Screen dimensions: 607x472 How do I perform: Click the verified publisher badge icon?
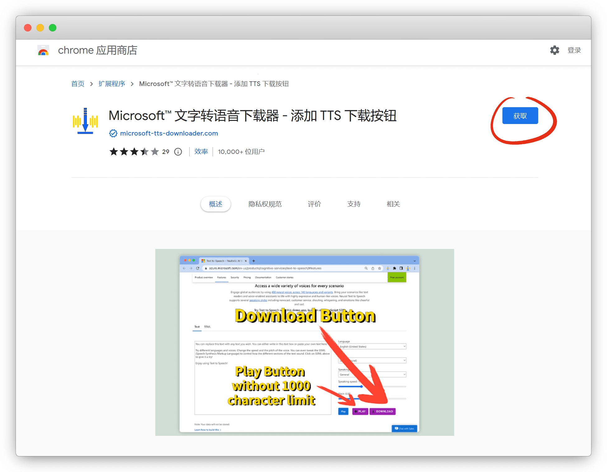tap(113, 133)
